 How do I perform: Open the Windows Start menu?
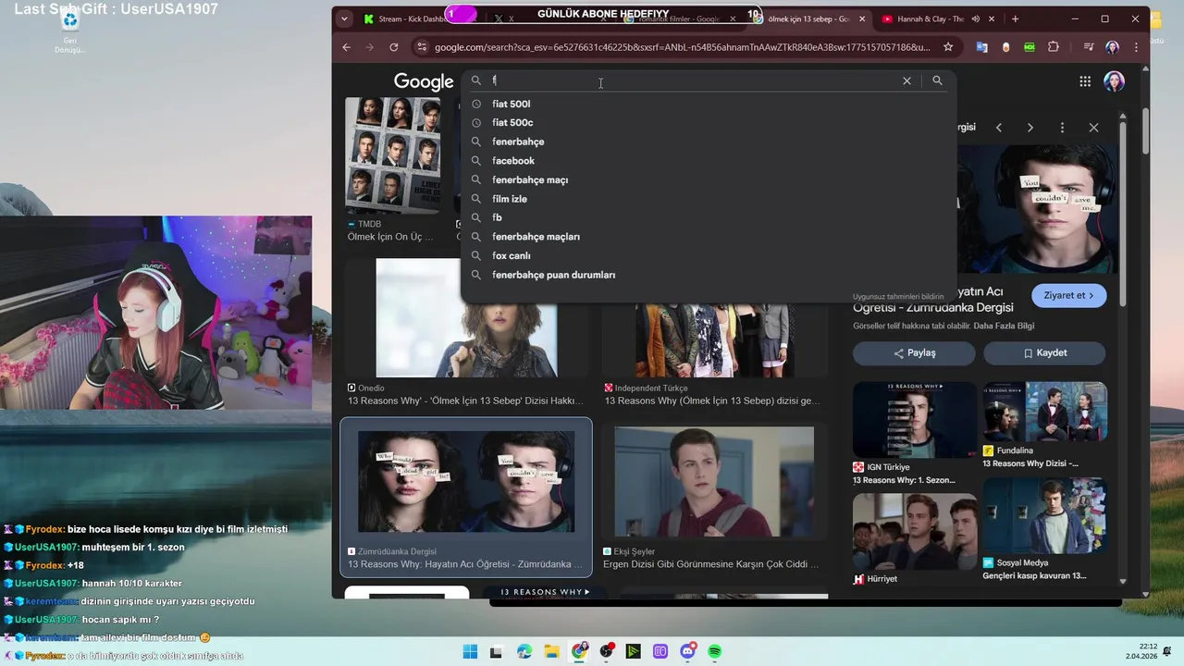[470, 651]
